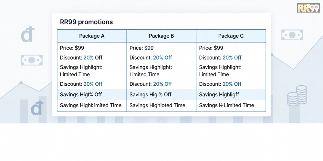
Task: Click the dong currency symbol near the table header
Action: click(x=27, y=34)
